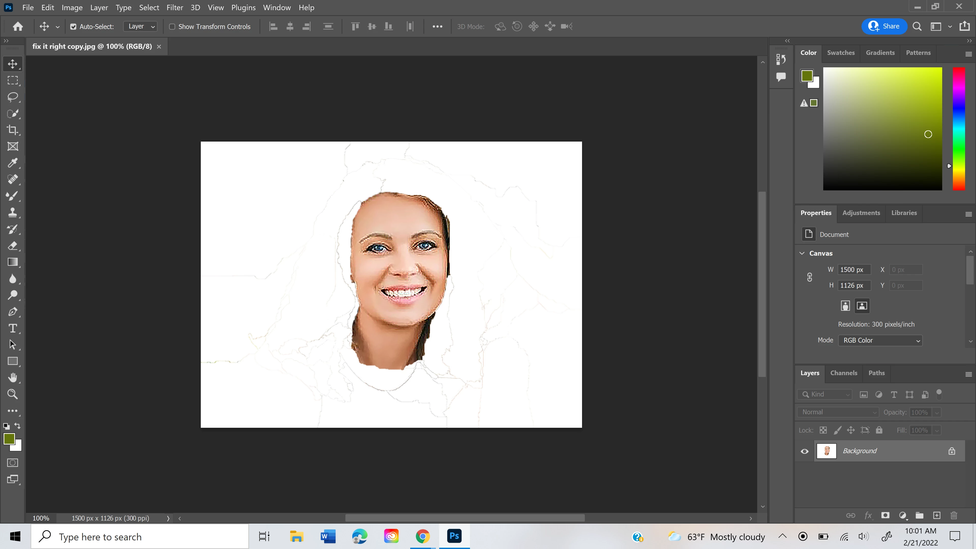Screen dimensions: 976x549
Task: Click the canvas width field
Action: point(854,270)
